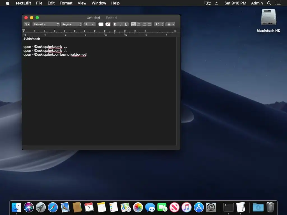The height and width of the screenshot is (215, 287).
Task: Toggle bold formatting button
Action: 115,24
